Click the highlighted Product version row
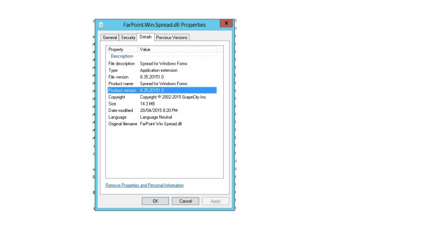428x241 pixels. coord(160,91)
